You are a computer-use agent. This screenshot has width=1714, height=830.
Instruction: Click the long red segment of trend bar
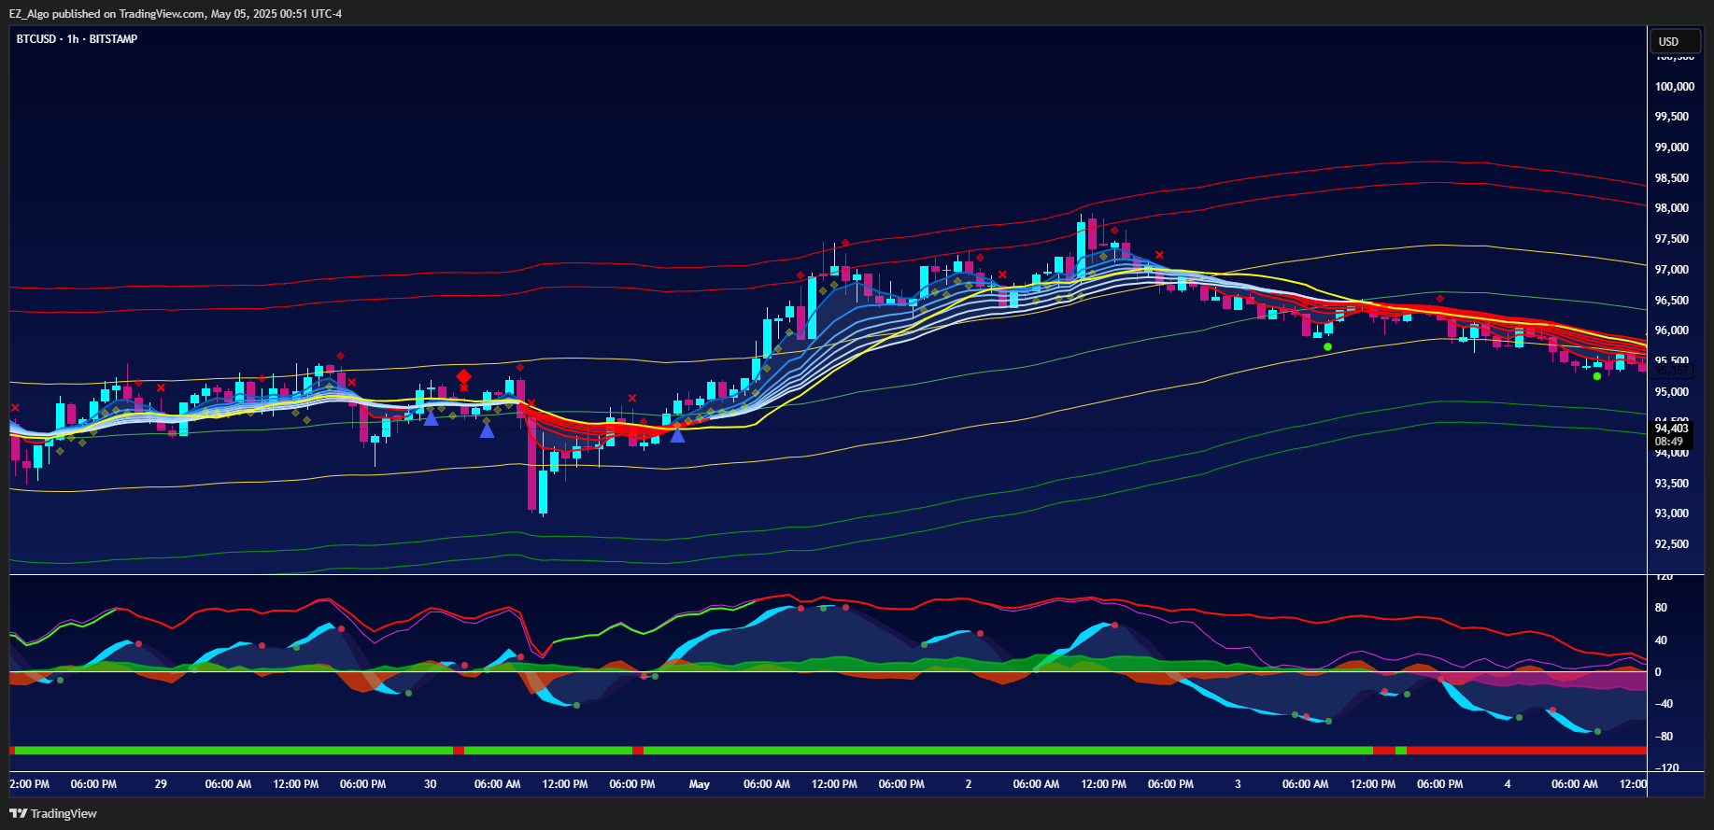1526,751
